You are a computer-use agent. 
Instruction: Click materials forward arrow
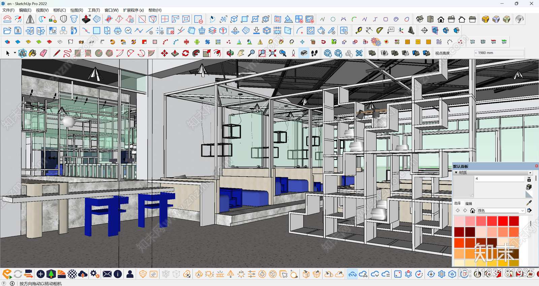(x=465, y=210)
